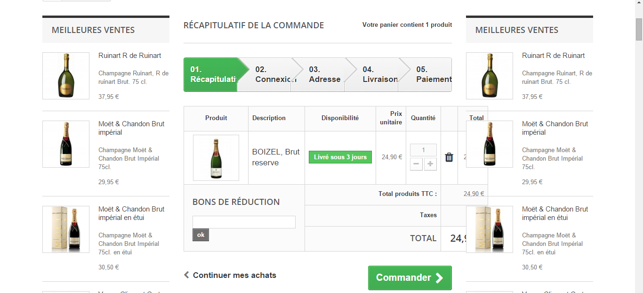The image size is (643, 293).
Task: Open the BOIZEL bottle thumbnail in cart
Action: [216, 158]
